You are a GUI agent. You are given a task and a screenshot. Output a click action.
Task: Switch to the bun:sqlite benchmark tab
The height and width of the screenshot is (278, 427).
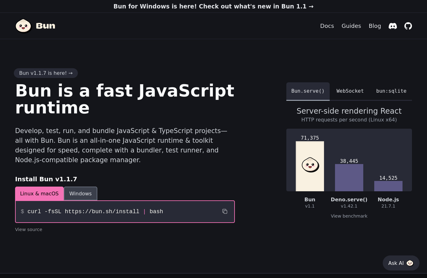coord(391,91)
